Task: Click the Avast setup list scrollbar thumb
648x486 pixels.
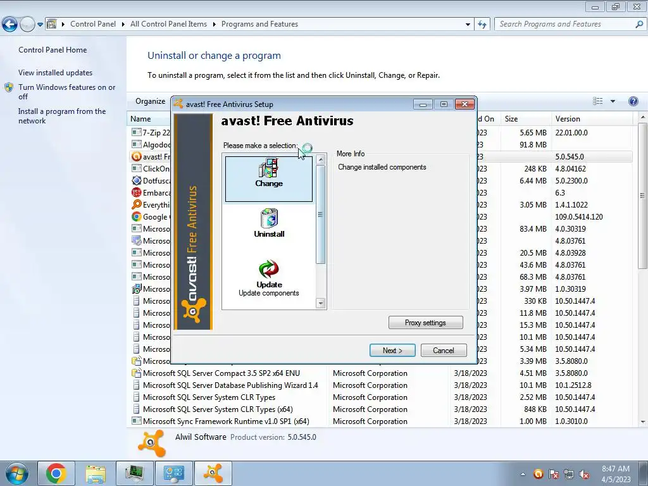Action: tap(321, 214)
